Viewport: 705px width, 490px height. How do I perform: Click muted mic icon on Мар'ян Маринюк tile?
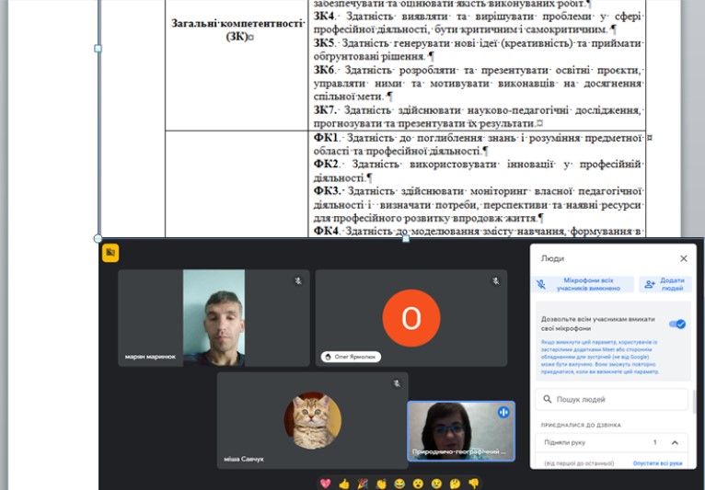click(298, 281)
